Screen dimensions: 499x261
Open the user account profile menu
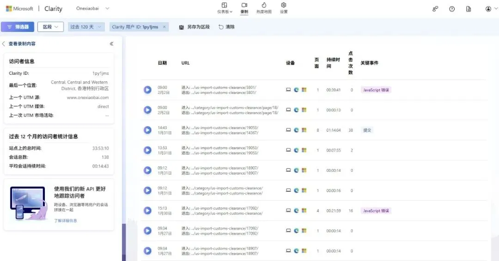(489, 9)
